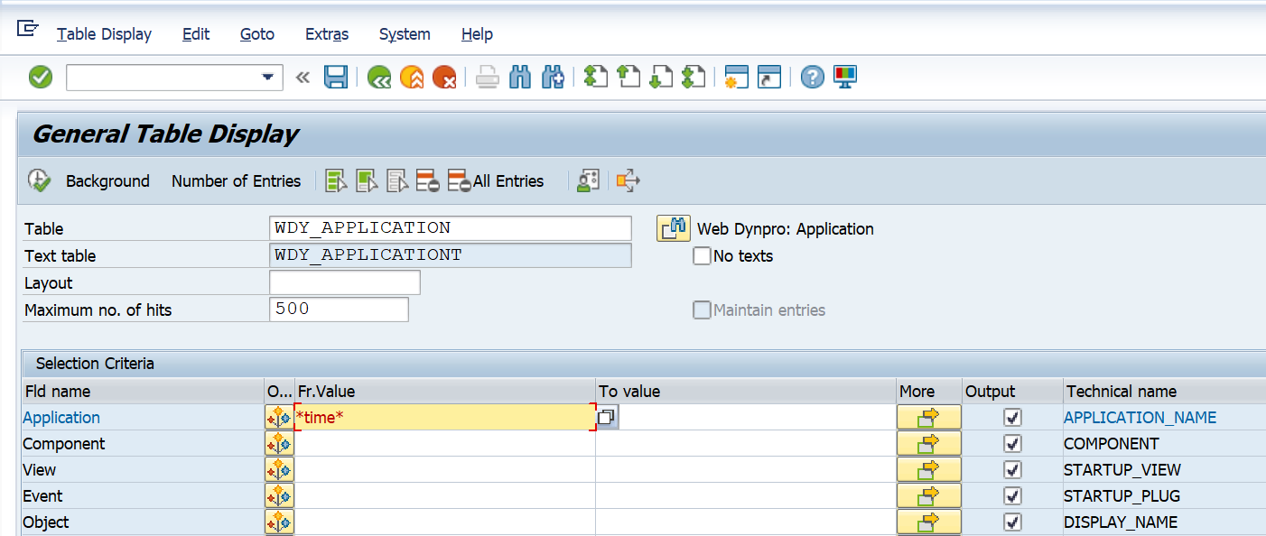Screen dimensions: 1266x536
Task: Click the Background button
Action: (107, 180)
